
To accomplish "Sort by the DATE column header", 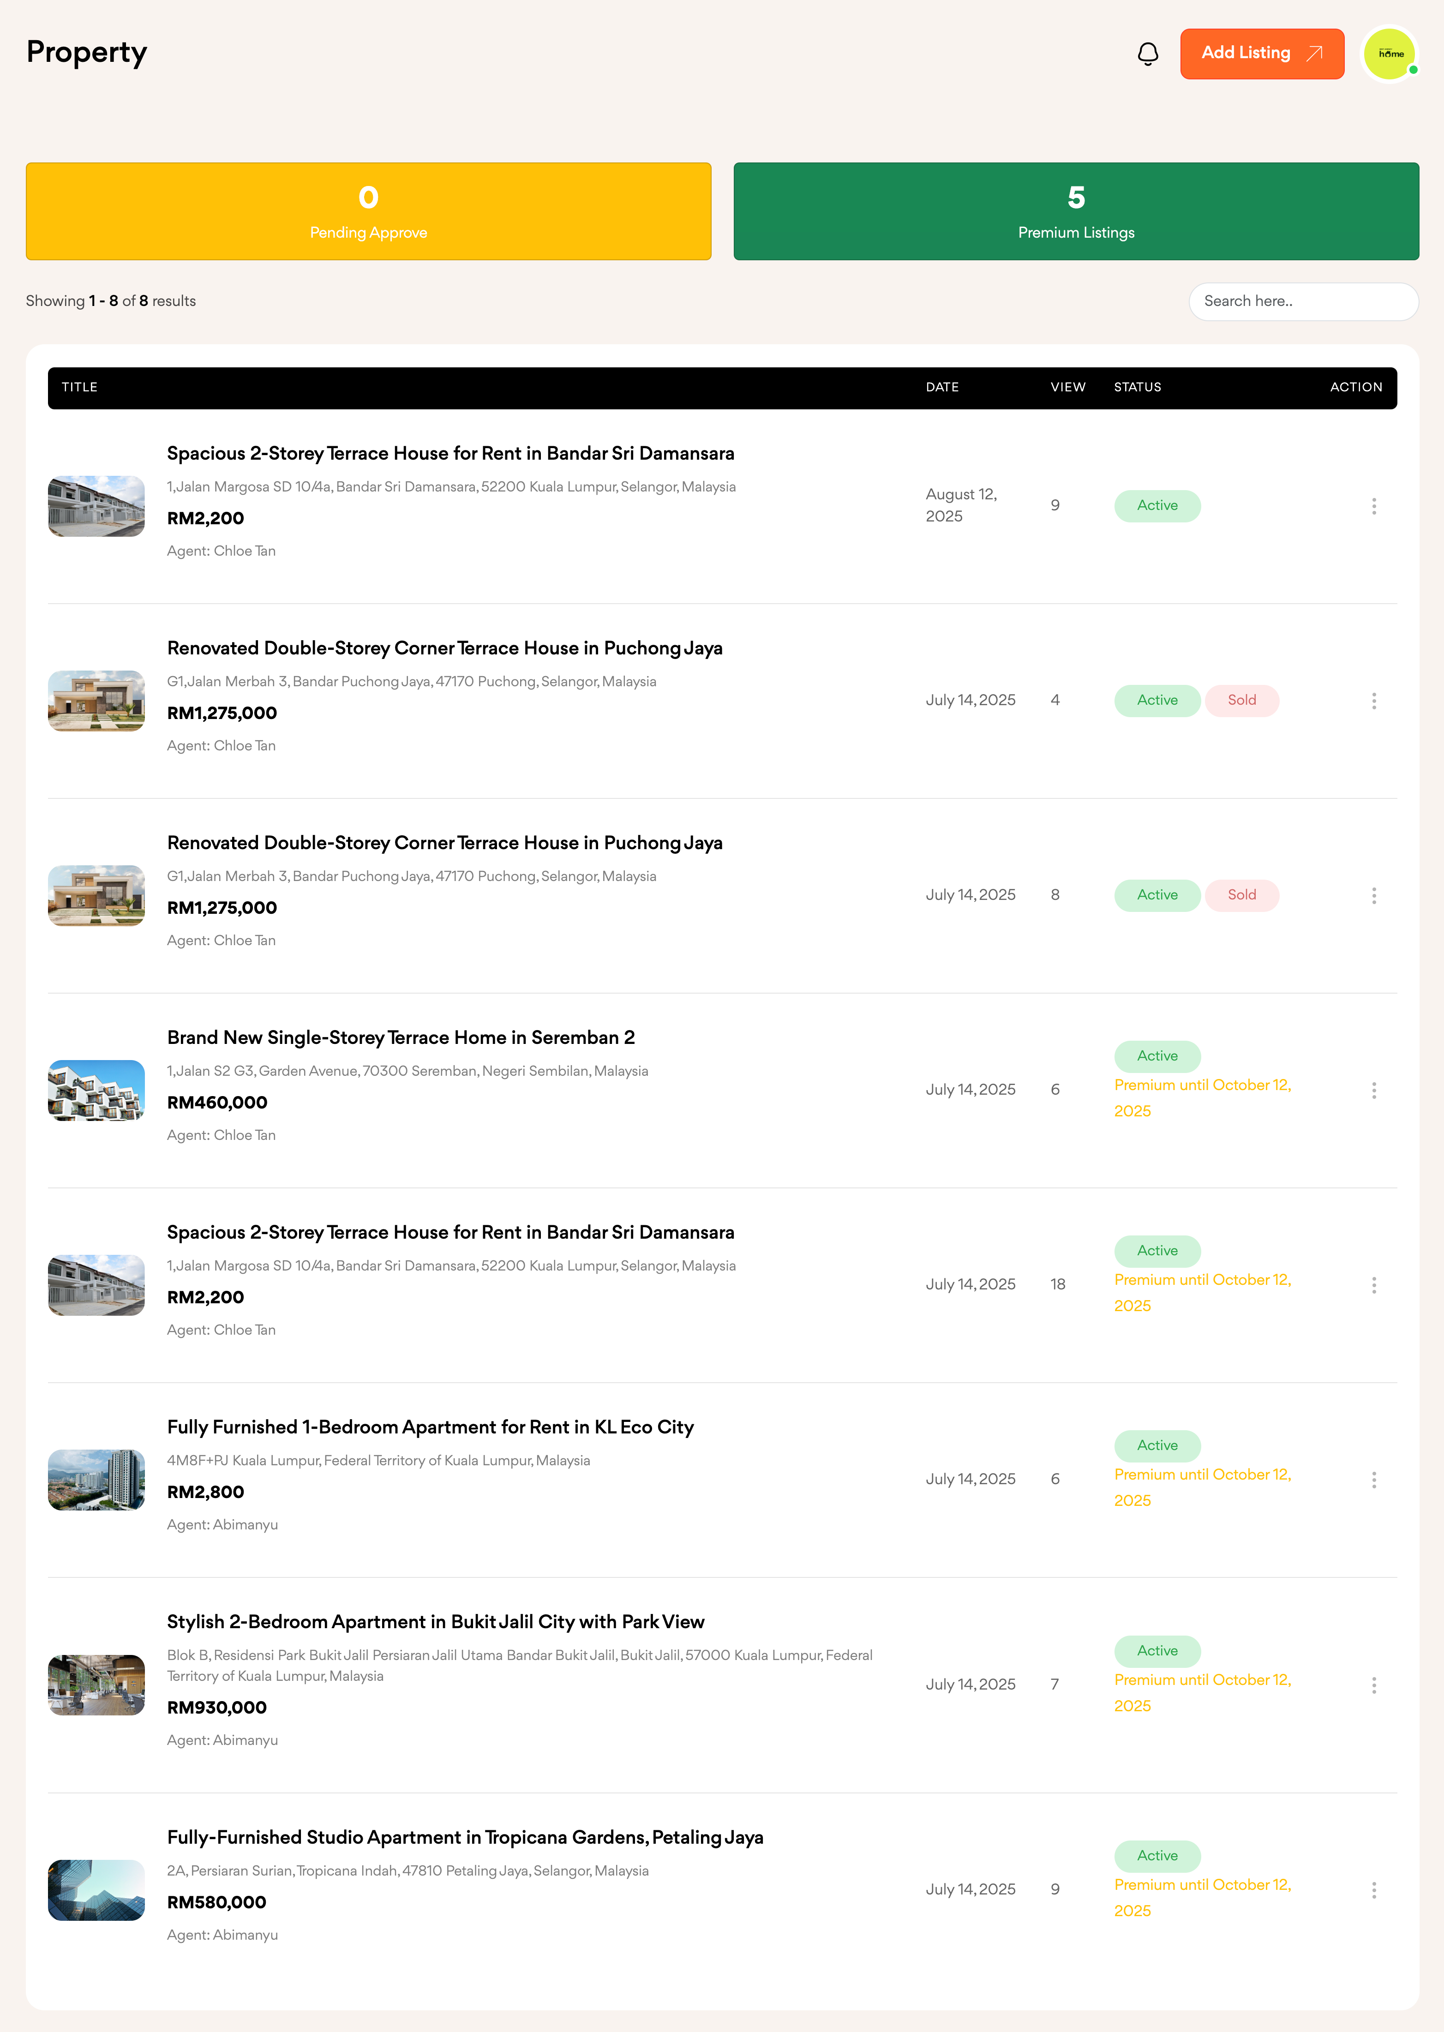I will tap(941, 388).
